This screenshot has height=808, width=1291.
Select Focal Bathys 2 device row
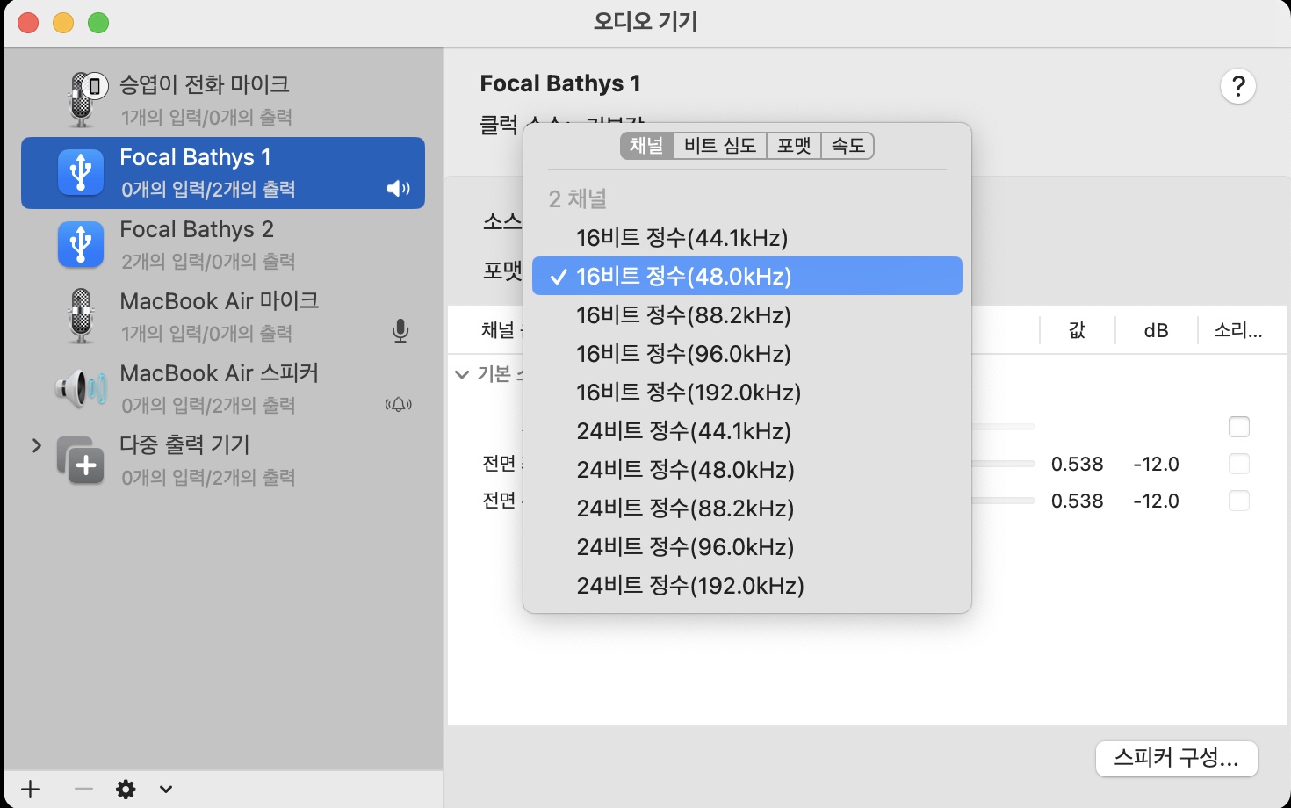pos(223,244)
